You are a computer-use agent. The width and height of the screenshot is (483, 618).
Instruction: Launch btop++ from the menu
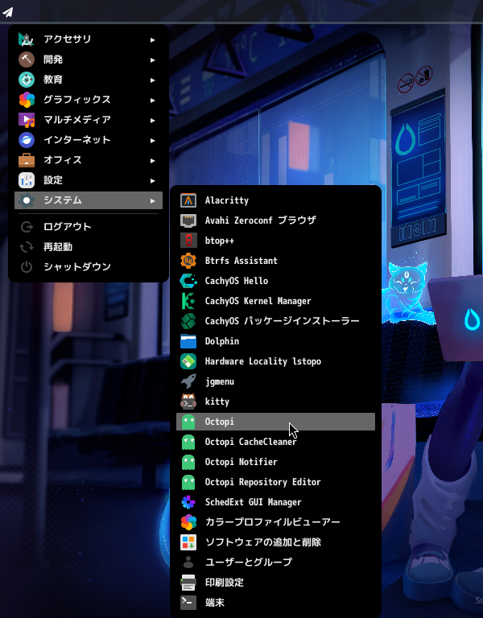click(x=275, y=241)
